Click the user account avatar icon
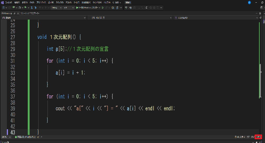 pyautogui.click(x=249, y=2)
